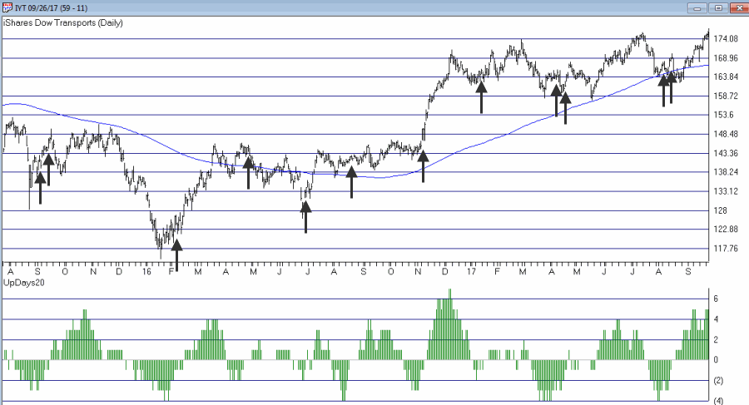Click the (2) level on UpDays20 scale
This screenshot has width=749, height=405.
click(718, 381)
